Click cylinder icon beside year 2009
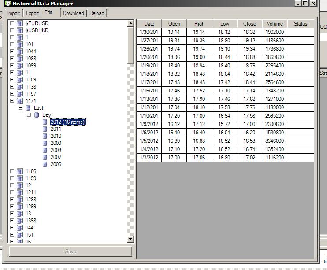 tap(45, 143)
